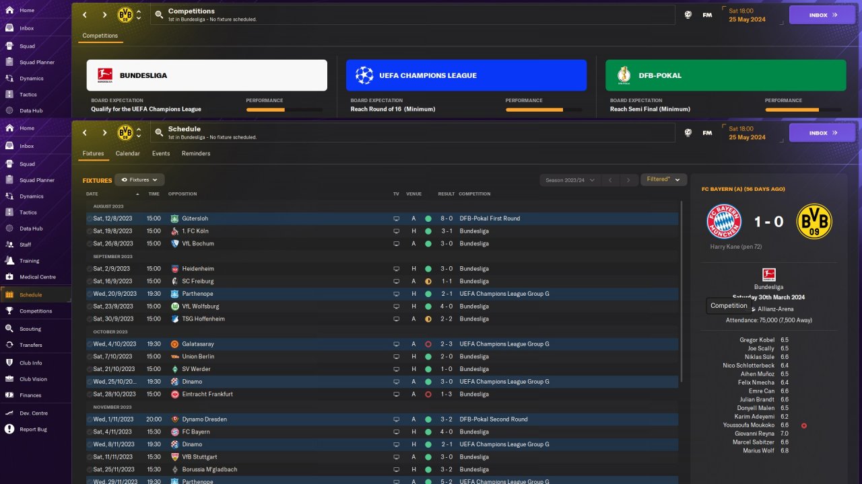862x484 pixels.
Task: Click the club switcher chevrons in the Competitions header
Action: click(x=139, y=15)
